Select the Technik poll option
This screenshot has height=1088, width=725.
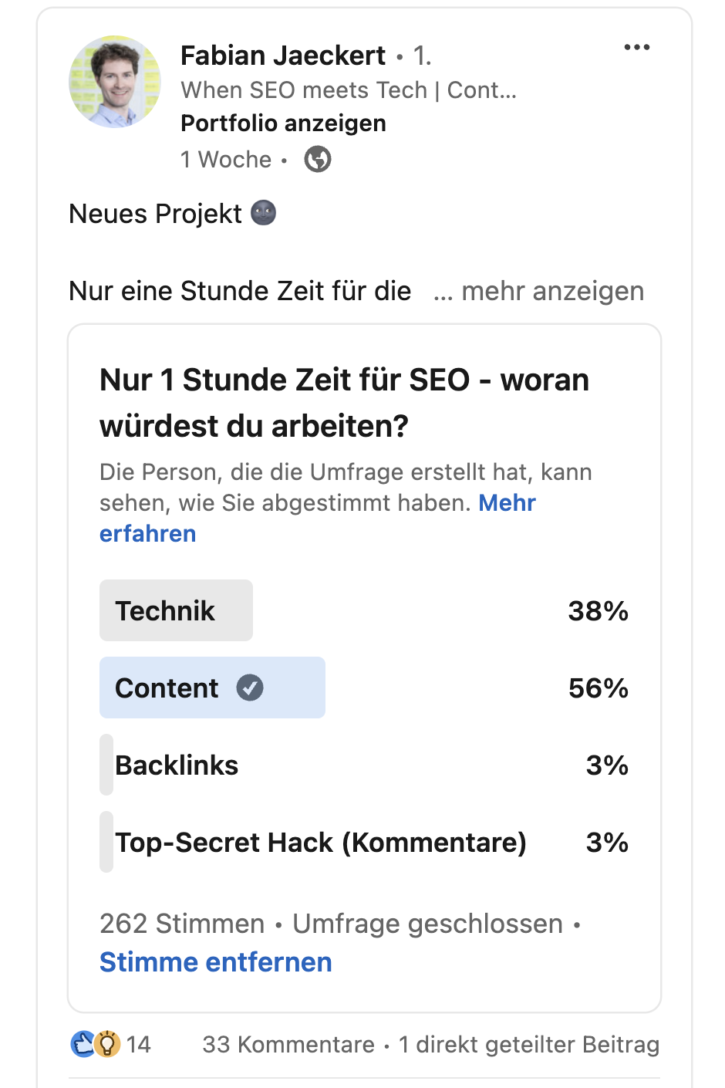click(x=364, y=610)
